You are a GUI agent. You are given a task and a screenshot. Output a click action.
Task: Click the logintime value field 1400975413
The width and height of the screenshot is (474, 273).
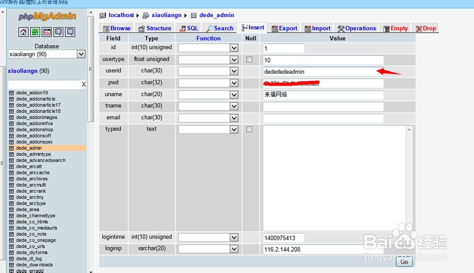[x=284, y=238]
